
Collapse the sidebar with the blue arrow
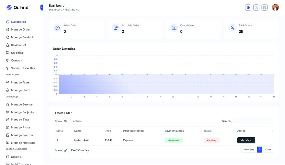(42, 7)
